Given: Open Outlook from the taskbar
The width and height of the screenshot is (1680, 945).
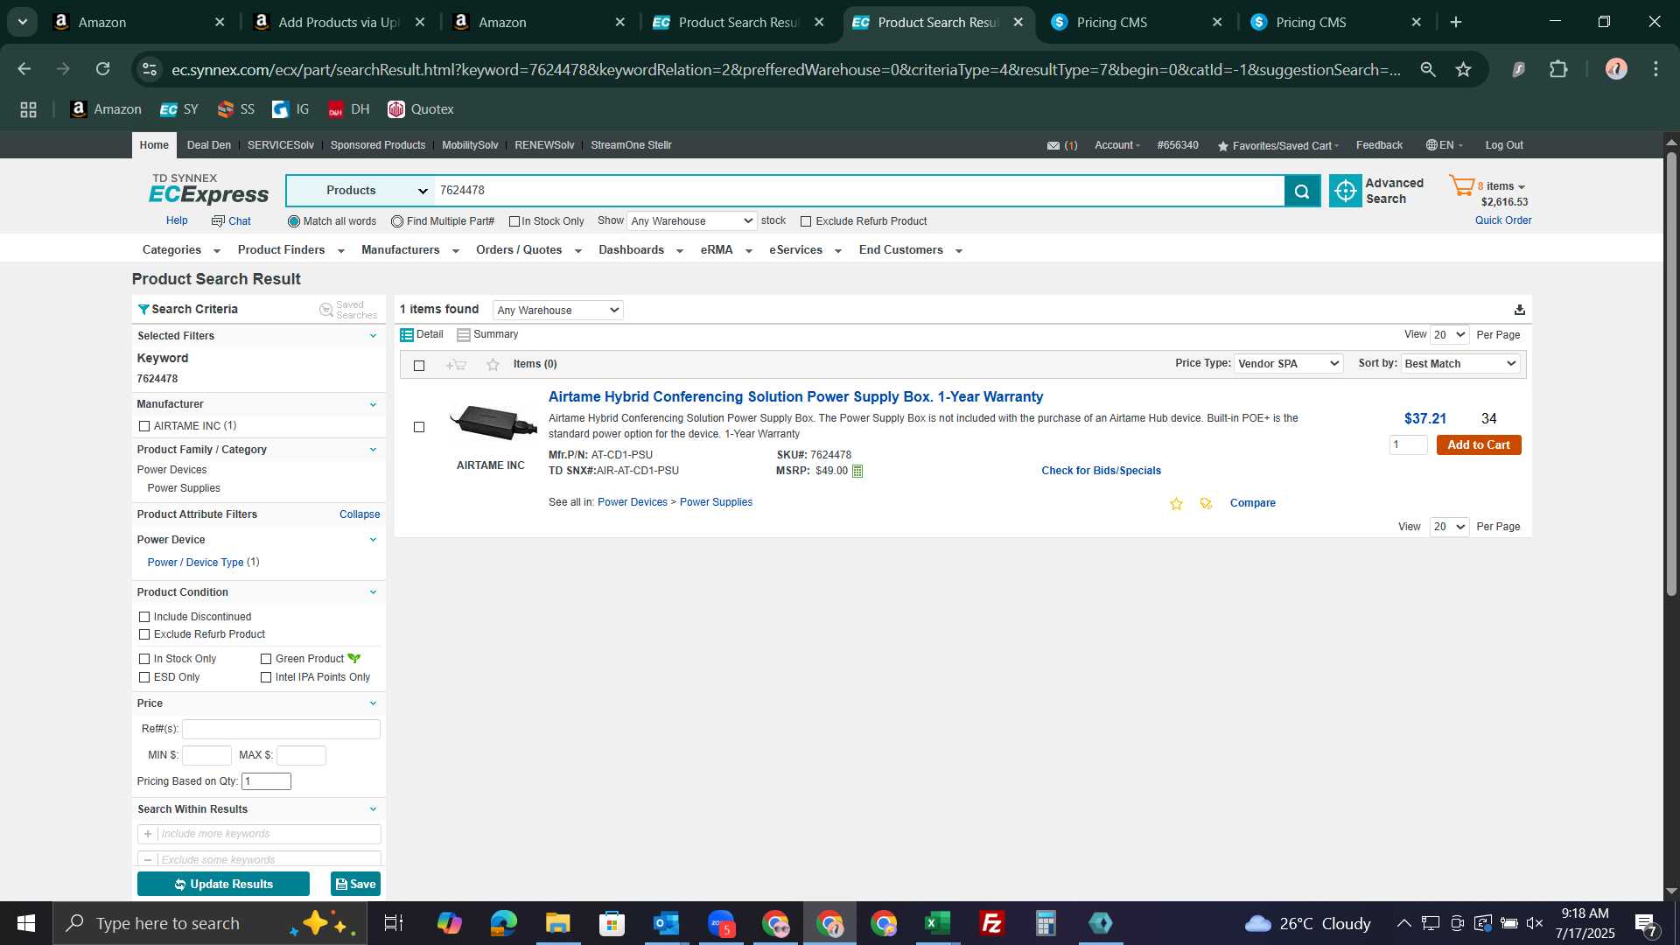Looking at the screenshot, I should click(666, 923).
